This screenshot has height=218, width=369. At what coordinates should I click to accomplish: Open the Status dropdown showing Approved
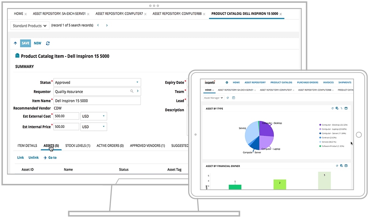tap(97, 82)
